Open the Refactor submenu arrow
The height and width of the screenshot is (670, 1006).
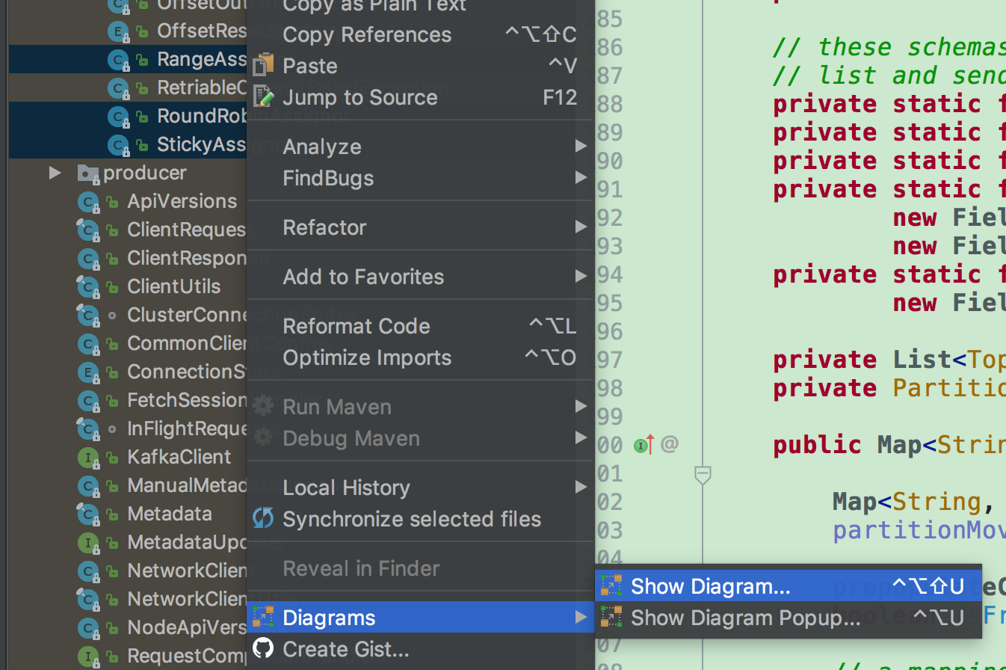coord(581,227)
